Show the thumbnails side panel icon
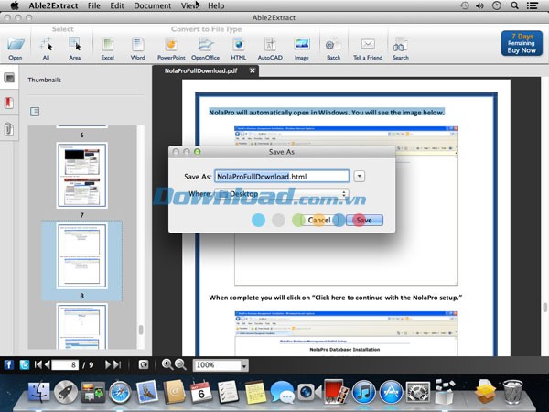 9,78
